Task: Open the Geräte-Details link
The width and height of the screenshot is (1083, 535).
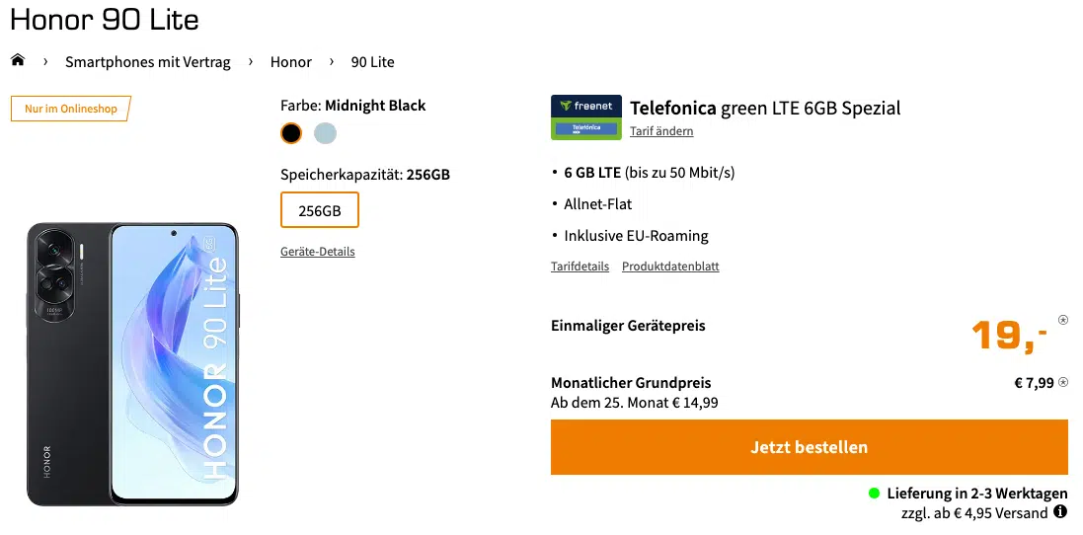Action: 318,252
